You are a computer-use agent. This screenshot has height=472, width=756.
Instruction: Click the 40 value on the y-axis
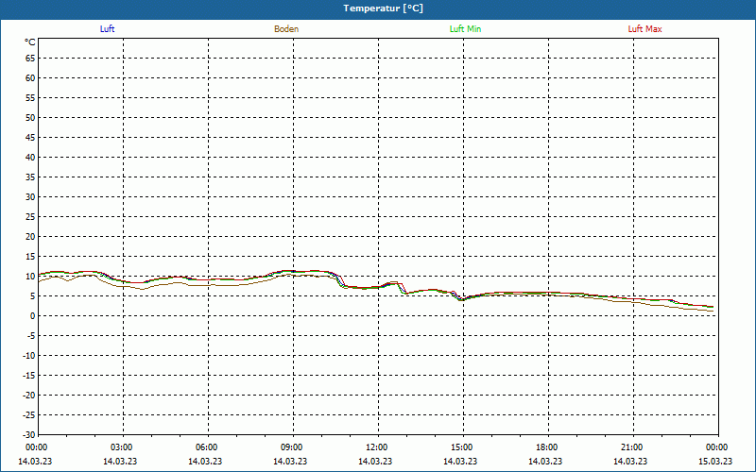[30, 158]
